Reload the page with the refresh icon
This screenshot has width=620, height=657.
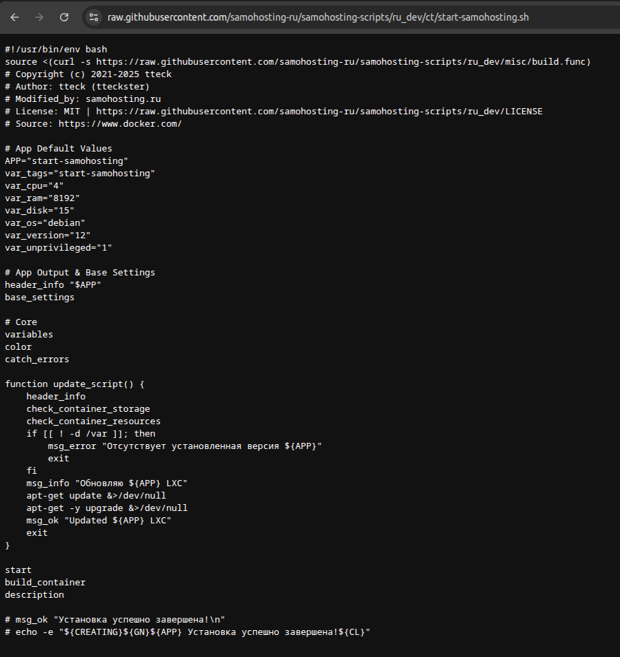(64, 17)
